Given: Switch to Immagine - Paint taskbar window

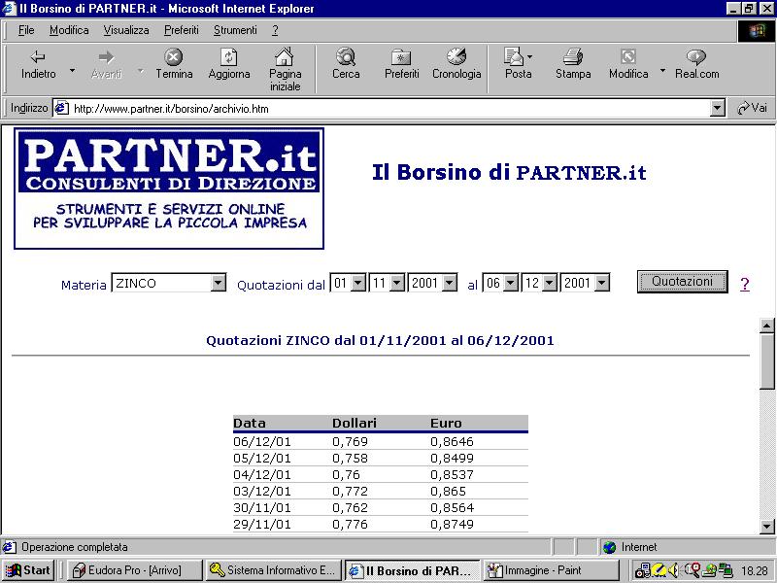Looking at the screenshot, I should [552, 570].
